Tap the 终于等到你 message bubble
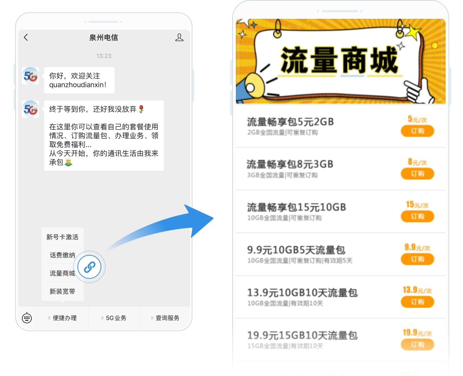Screen dimensions: 463x376 pyautogui.click(x=104, y=136)
